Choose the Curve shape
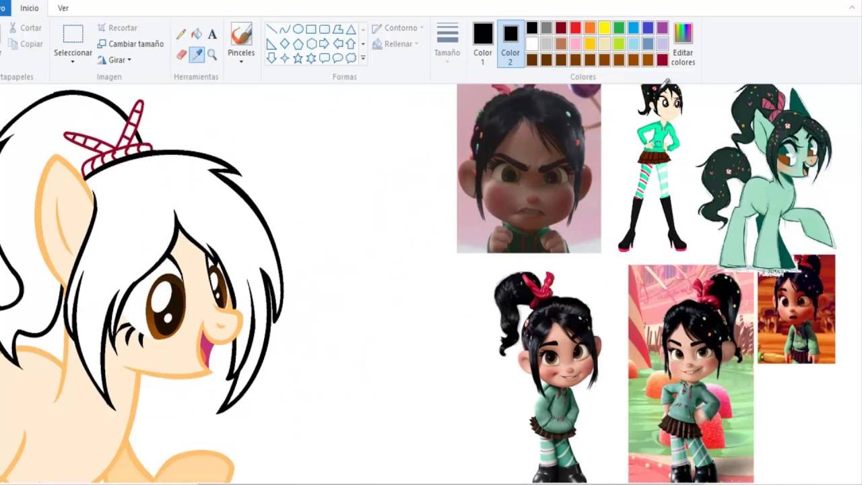The image size is (862, 485). tap(285, 29)
